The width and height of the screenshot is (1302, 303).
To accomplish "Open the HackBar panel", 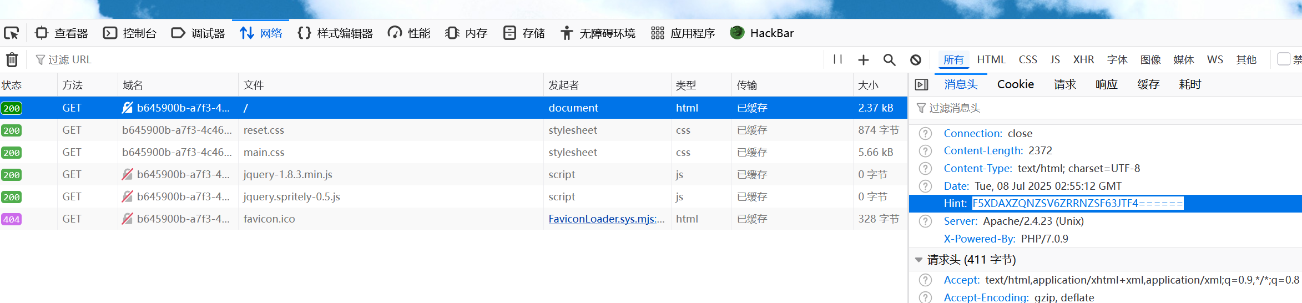I will (762, 33).
